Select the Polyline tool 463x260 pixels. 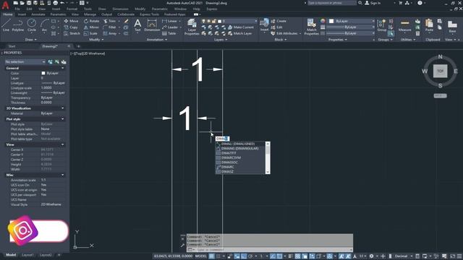click(18, 25)
